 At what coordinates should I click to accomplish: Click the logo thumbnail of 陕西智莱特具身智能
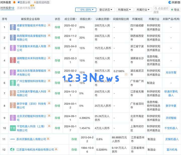click(13, 38)
